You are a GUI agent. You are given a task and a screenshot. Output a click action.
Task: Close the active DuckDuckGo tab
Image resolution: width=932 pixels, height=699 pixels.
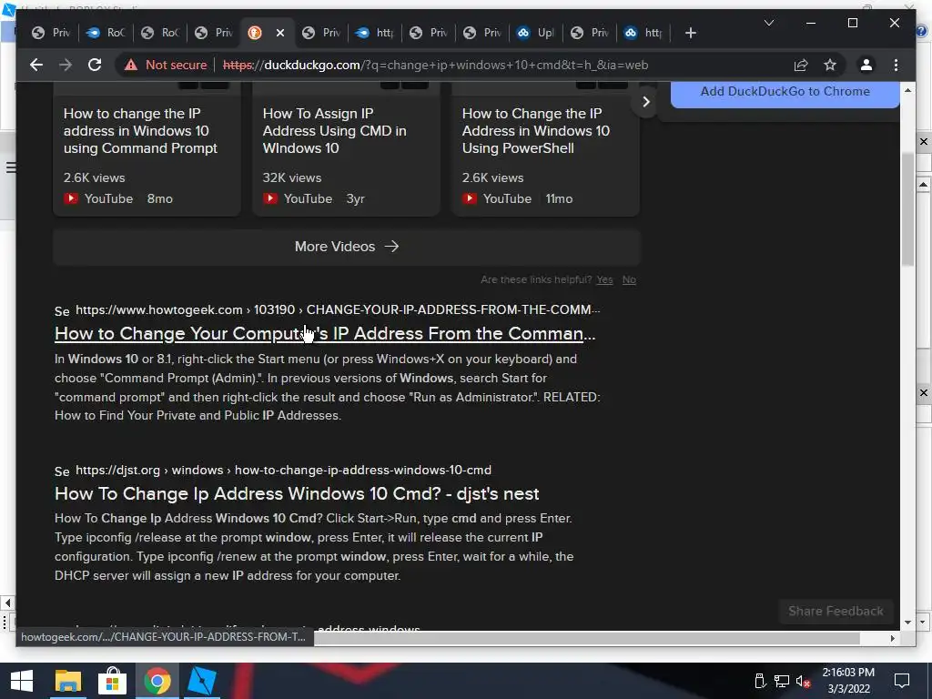[x=280, y=33]
